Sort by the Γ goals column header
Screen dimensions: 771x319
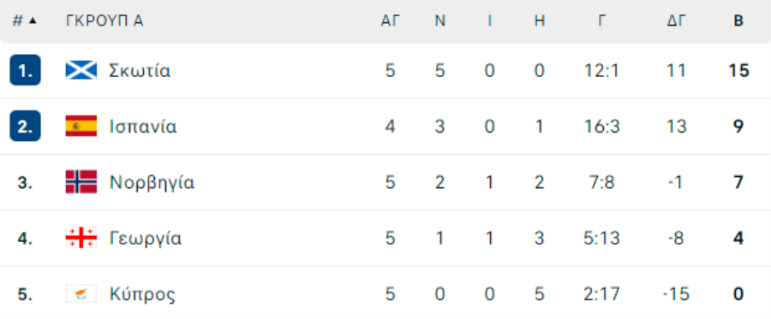(x=602, y=21)
